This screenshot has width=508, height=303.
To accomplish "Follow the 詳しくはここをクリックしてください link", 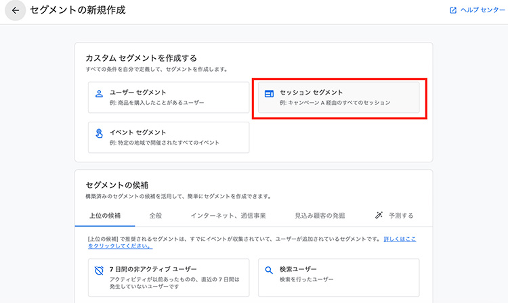I will [x=400, y=239].
